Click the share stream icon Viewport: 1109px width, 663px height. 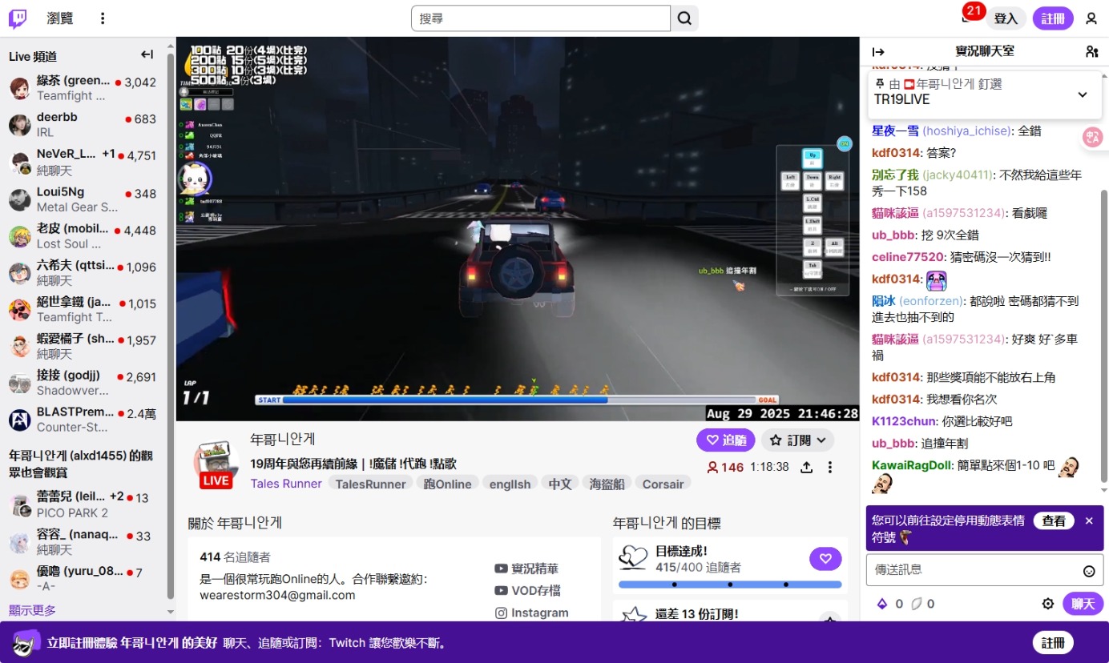[x=806, y=467]
